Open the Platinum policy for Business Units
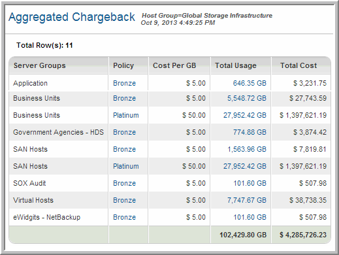339x255 pixels. 126,115
